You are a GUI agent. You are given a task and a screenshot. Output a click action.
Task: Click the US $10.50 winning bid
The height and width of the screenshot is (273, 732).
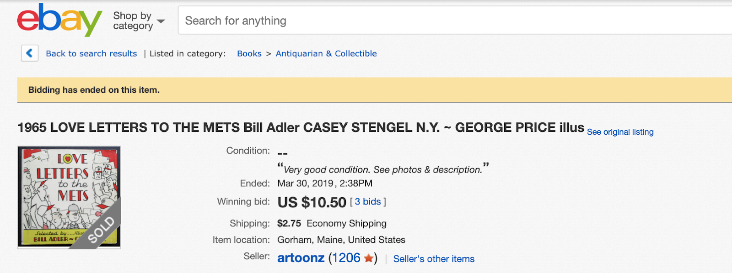click(312, 202)
